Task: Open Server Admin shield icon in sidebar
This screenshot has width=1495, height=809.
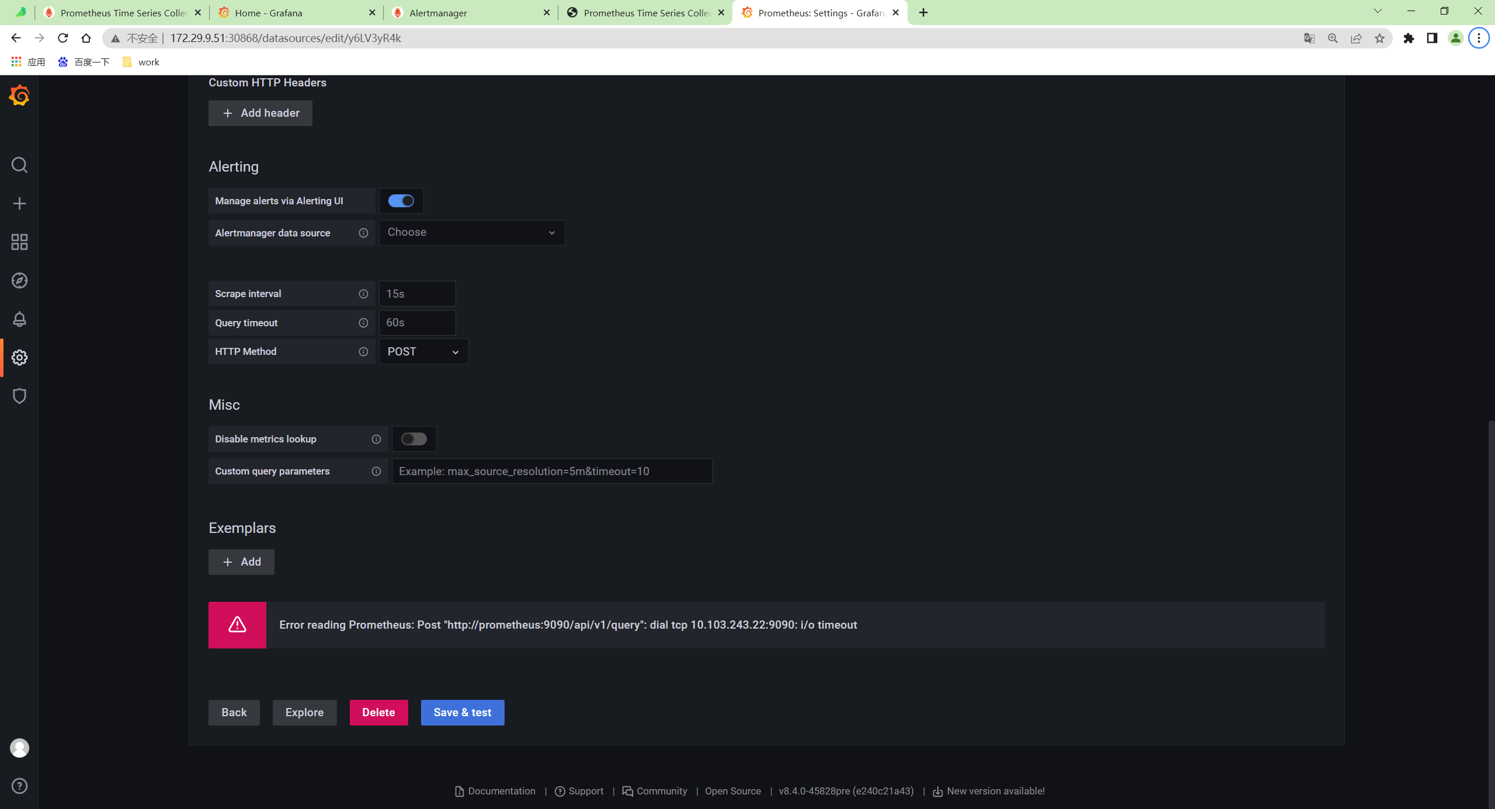Action: tap(19, 396)
